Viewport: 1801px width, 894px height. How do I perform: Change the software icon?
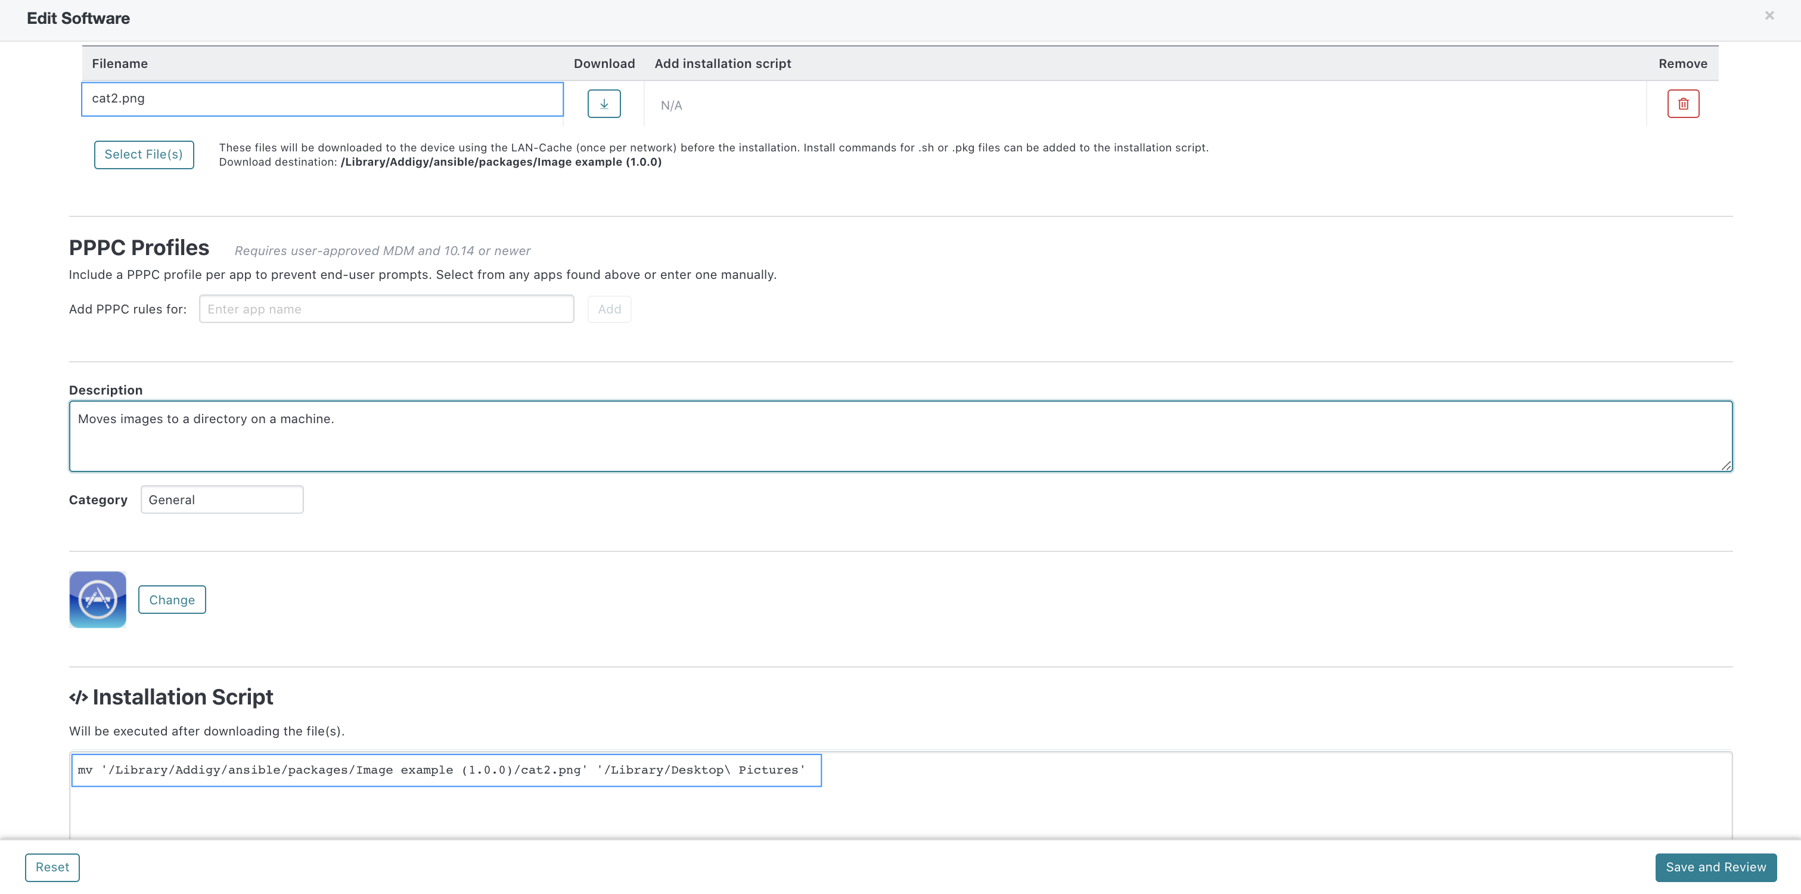click(x=172, y=600)
